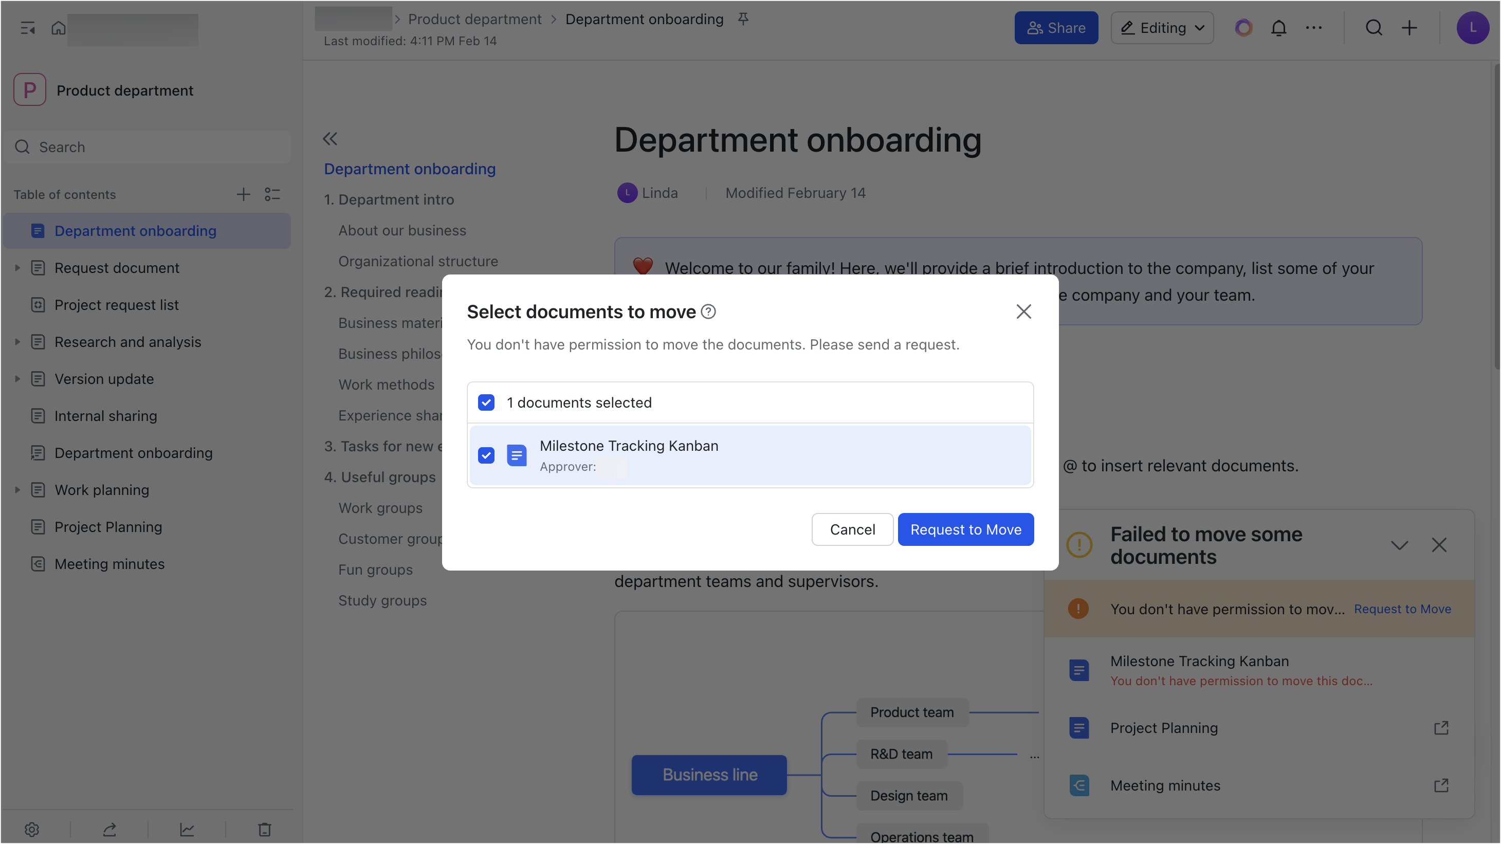Open Project Planning in a new window icon
This screenshot has width=1501, height=844.
point(1440,727)
